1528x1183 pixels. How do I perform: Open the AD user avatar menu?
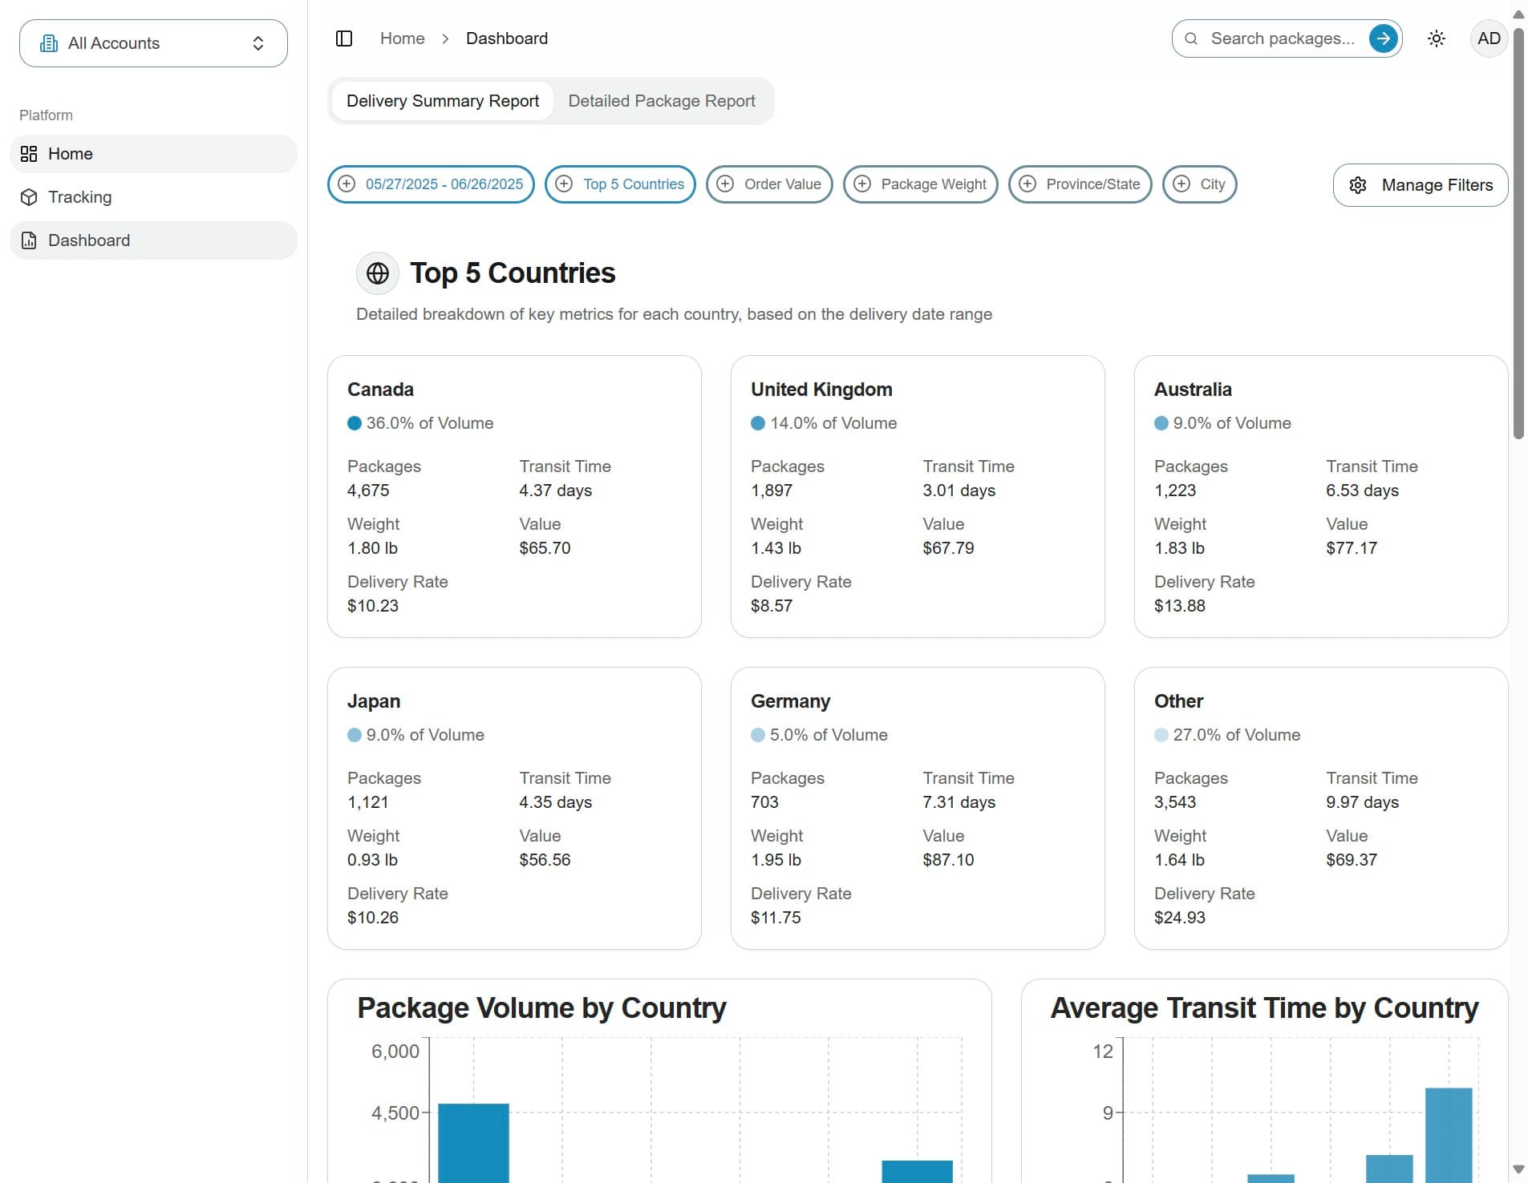(1489, 38)
